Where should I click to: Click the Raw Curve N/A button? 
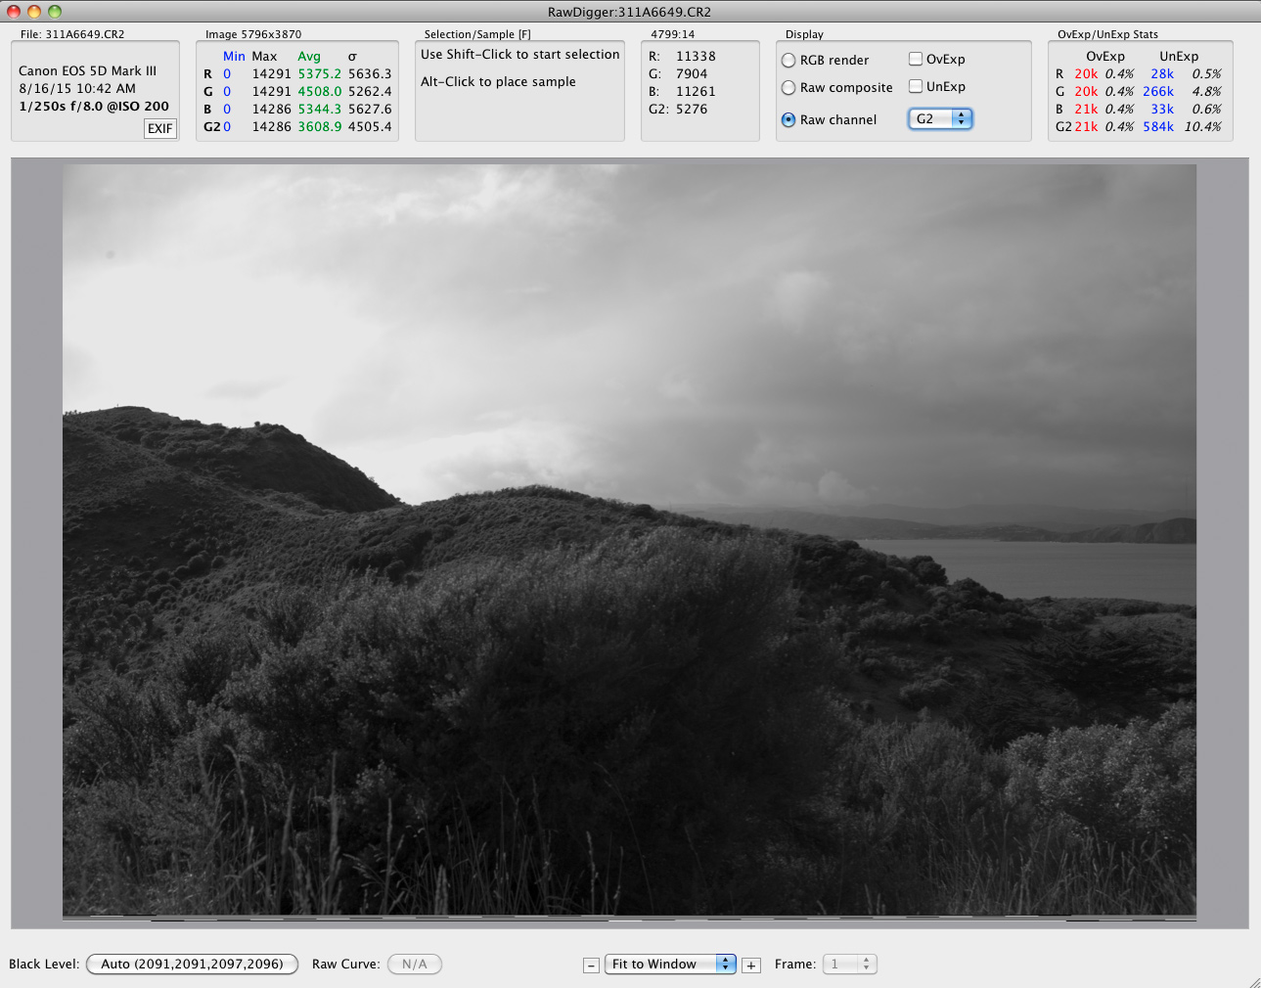415,964
